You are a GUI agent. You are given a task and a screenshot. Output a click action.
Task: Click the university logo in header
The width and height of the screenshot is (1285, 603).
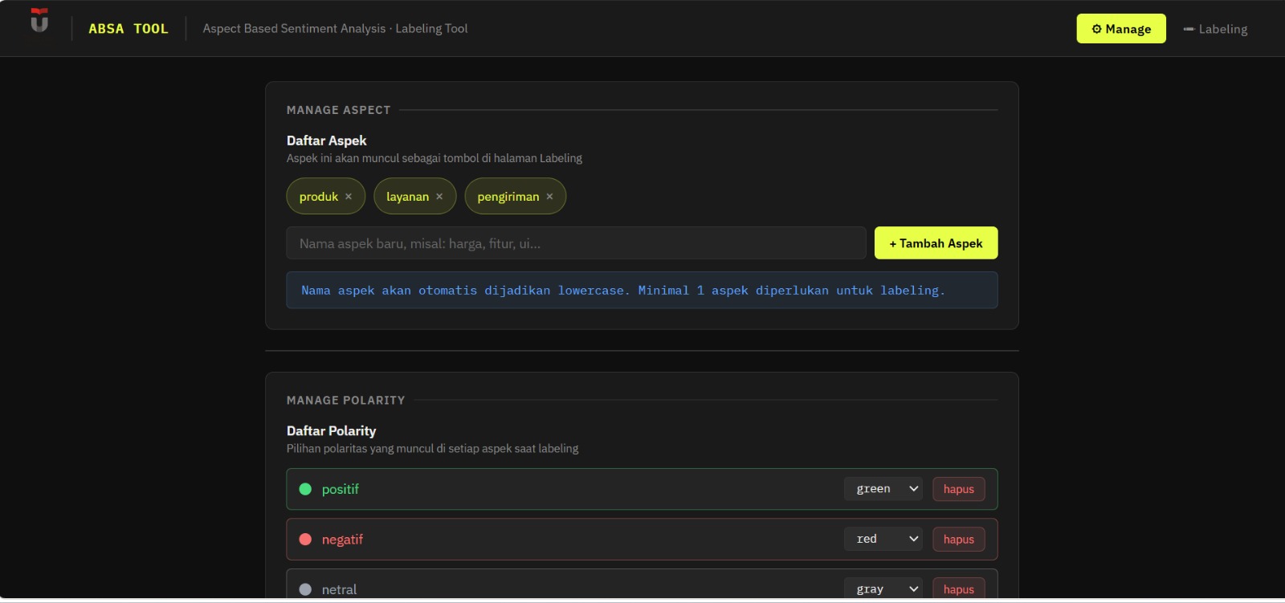(39, 20)
